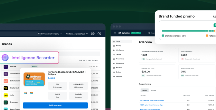This screenshot has width=216, height=110.
Task: Open Intelligence in the sidebar
Action: coord(120,50)
